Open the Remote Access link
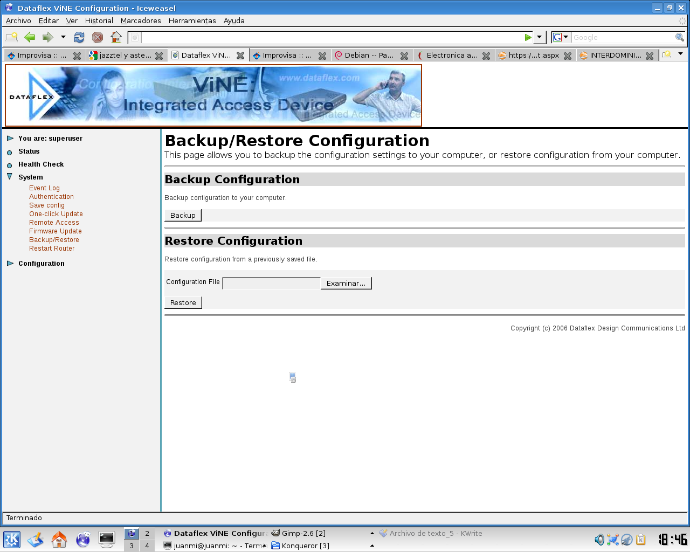 54,223
